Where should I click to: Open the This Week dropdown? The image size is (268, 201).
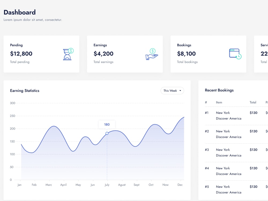click(172, 91)
